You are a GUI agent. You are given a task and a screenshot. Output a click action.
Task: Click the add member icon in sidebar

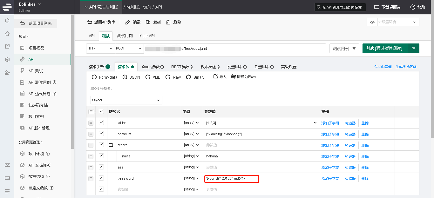coord(7,73)
